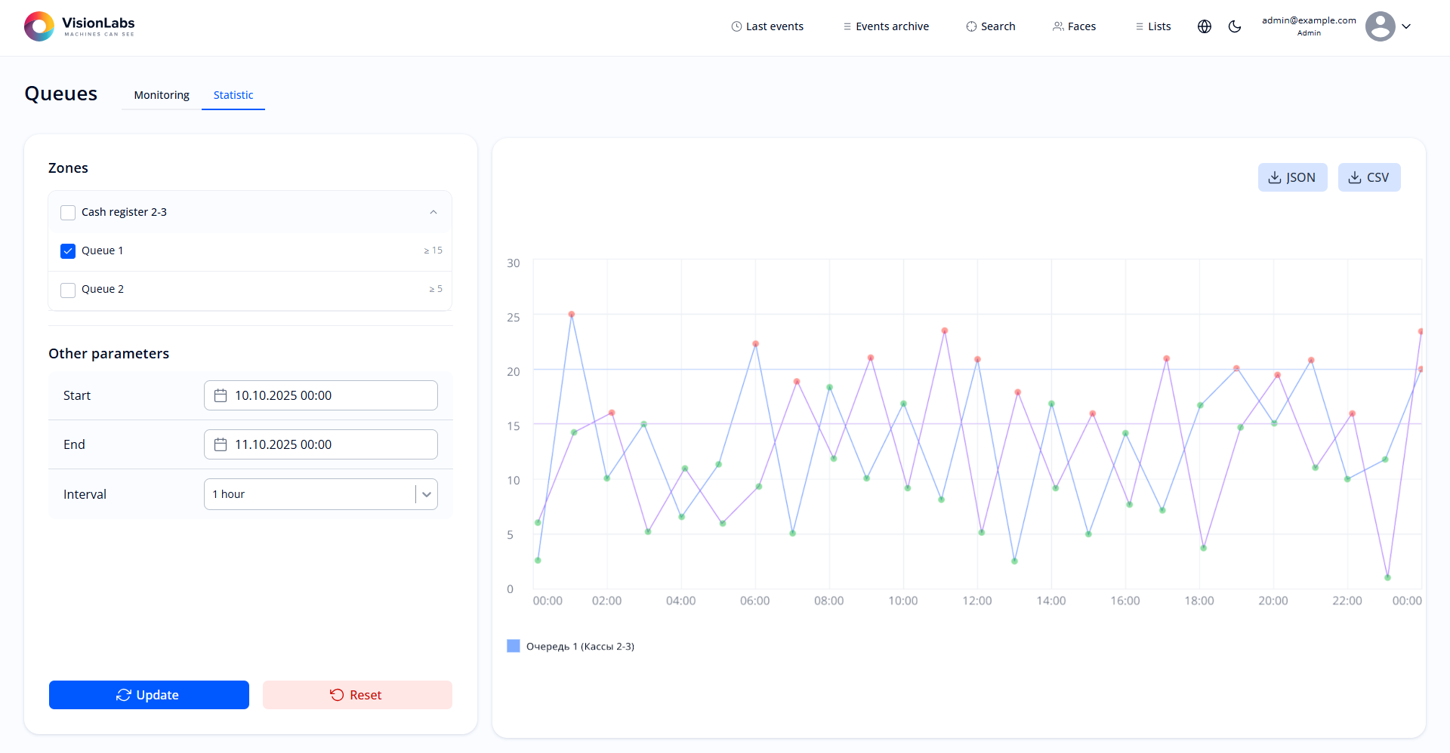Enable the Queue 2 checkbox
This screenshot has width=1450, height=753.
(68, 290)
